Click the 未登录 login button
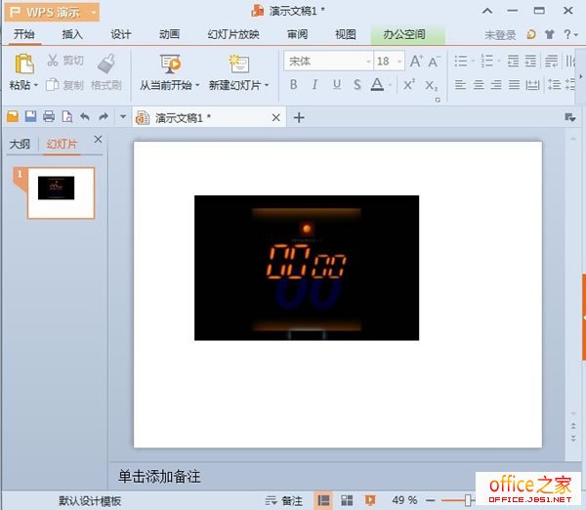 click(x=500, y=34)
